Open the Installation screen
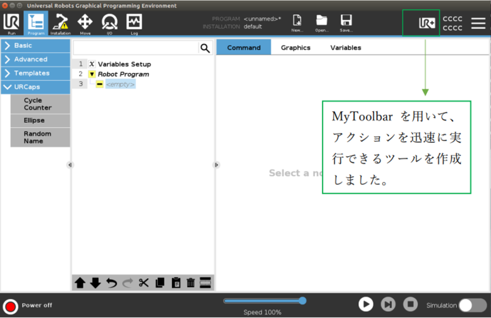Image resolution: width=491 pixels, height=318 pixels. [60, 23]
